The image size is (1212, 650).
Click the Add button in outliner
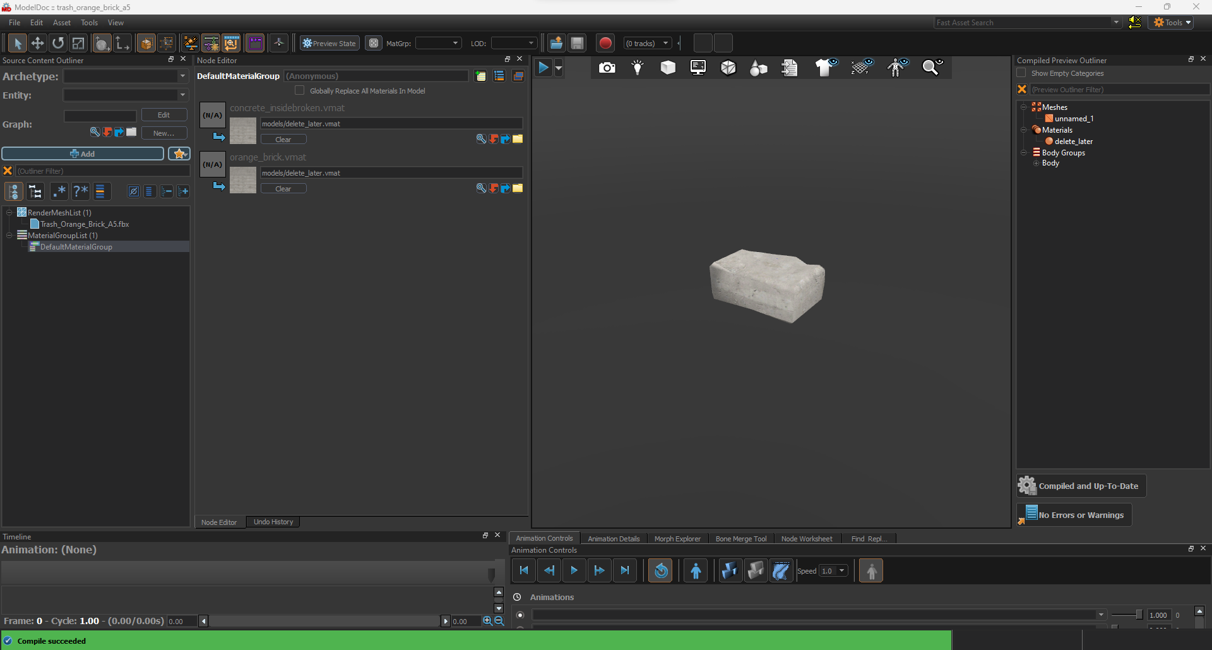click(83, 153)
